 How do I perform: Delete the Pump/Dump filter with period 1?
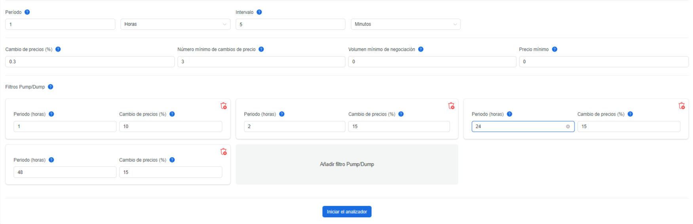224,105
